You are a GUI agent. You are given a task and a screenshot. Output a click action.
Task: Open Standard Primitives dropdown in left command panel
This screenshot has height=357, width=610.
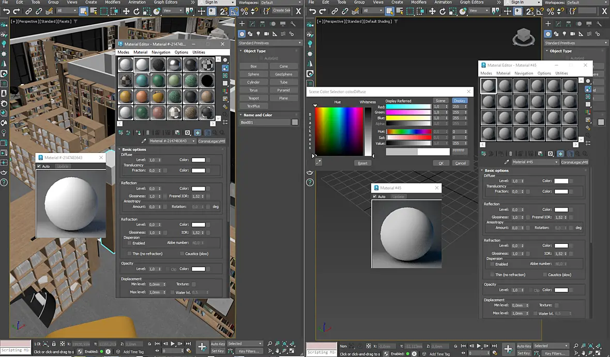click(x=270, y=43)
